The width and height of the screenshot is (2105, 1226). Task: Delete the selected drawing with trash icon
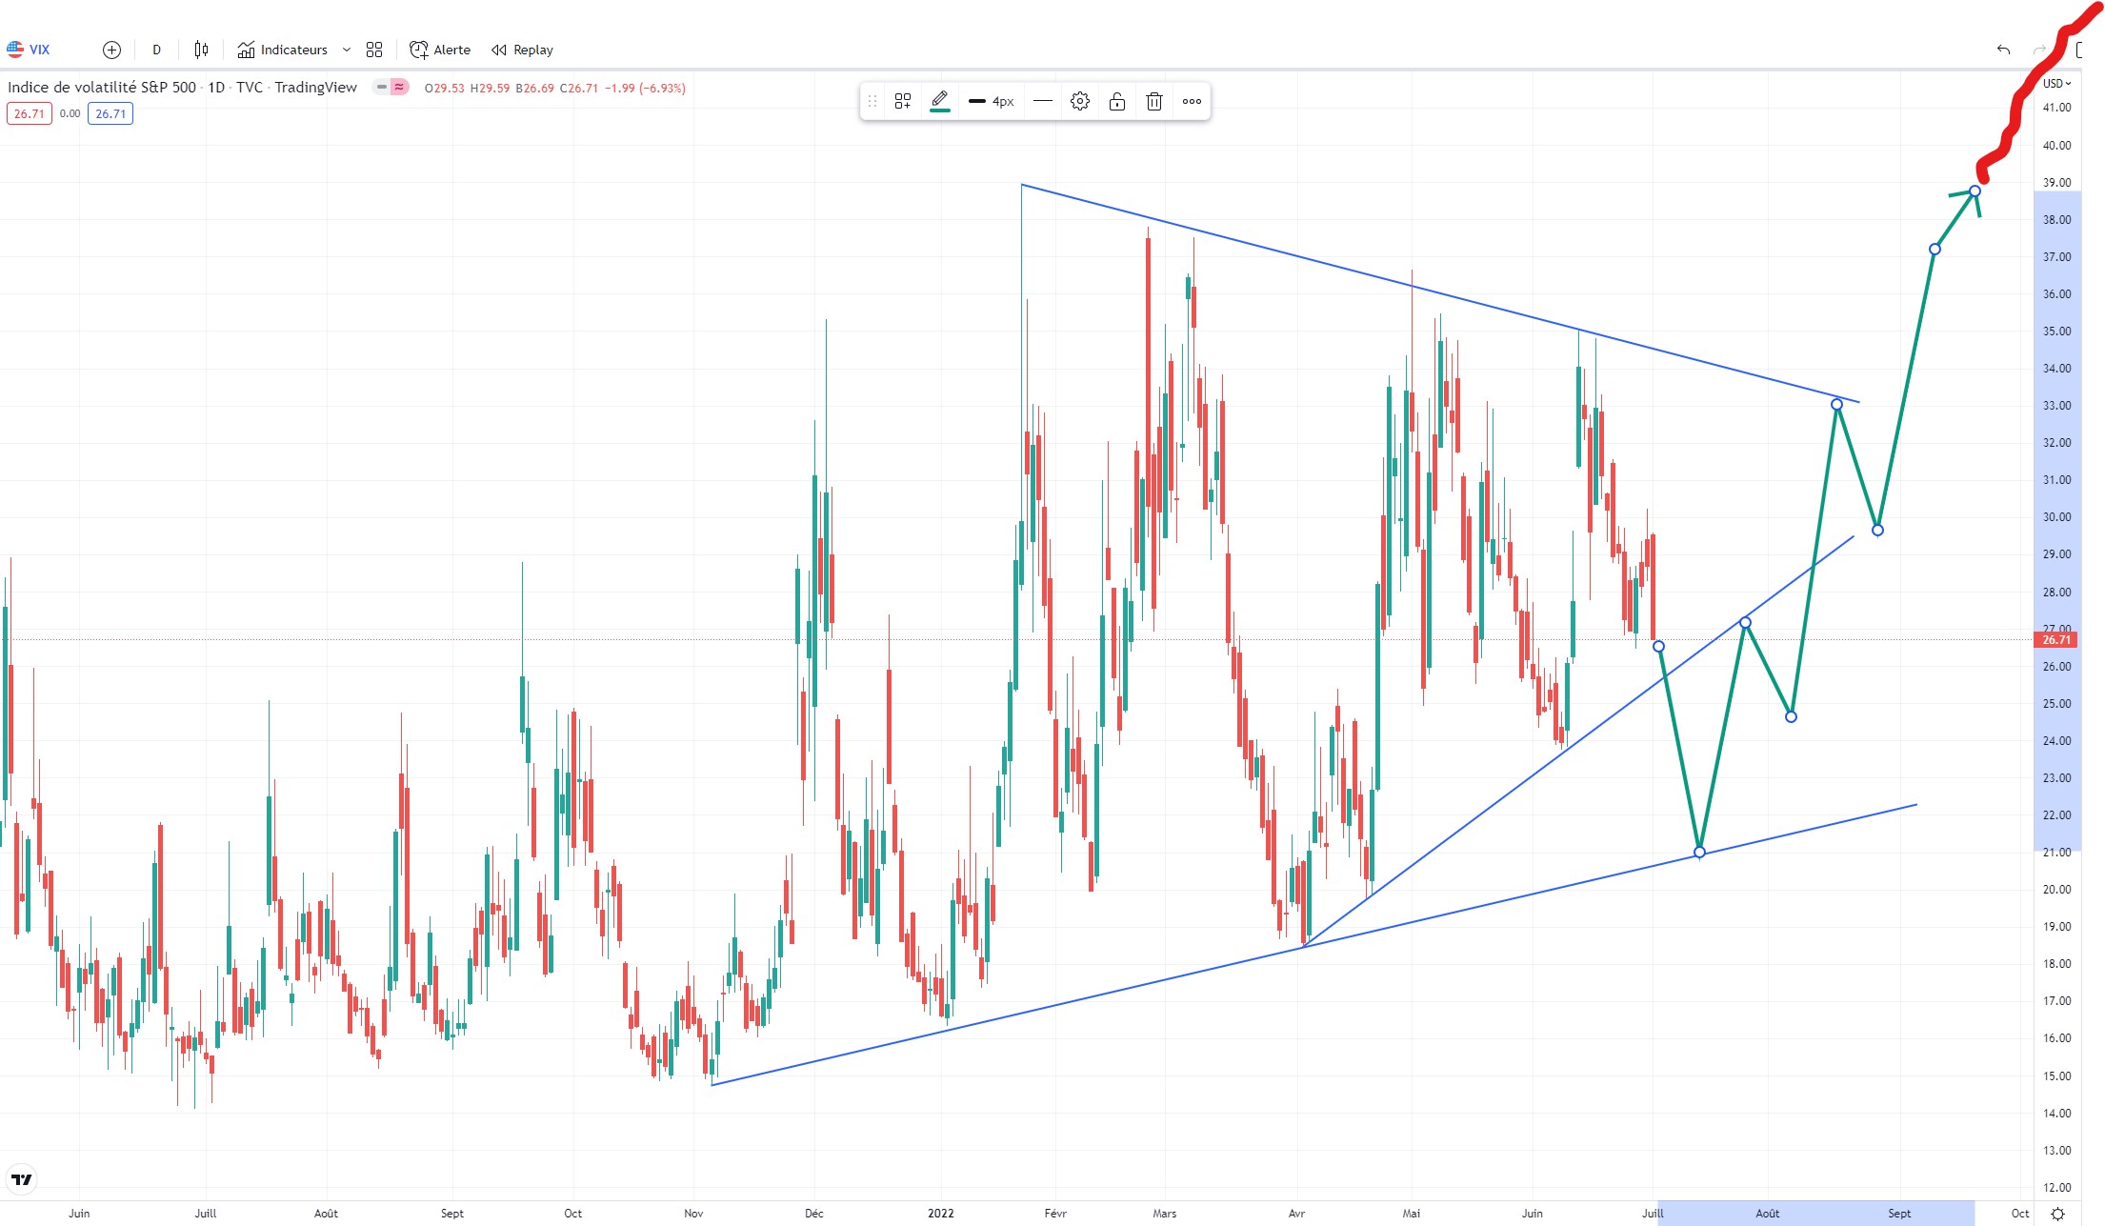pyautogui.click(x=1154, y=101)
